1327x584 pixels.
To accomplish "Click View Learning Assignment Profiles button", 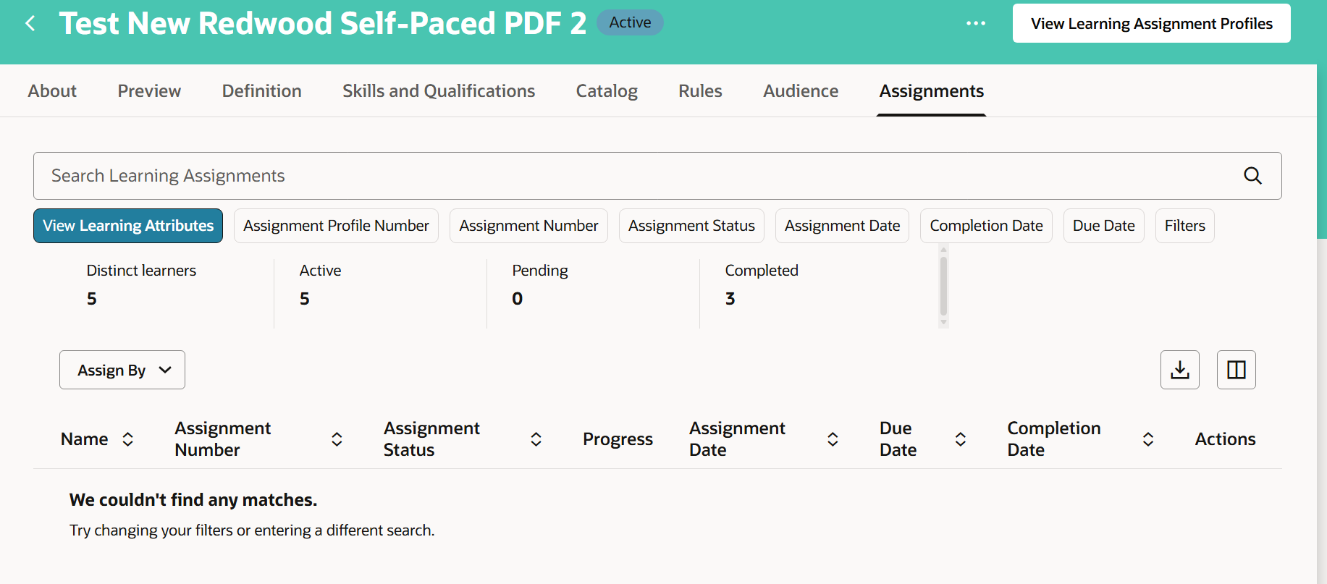I will 1151,23.
